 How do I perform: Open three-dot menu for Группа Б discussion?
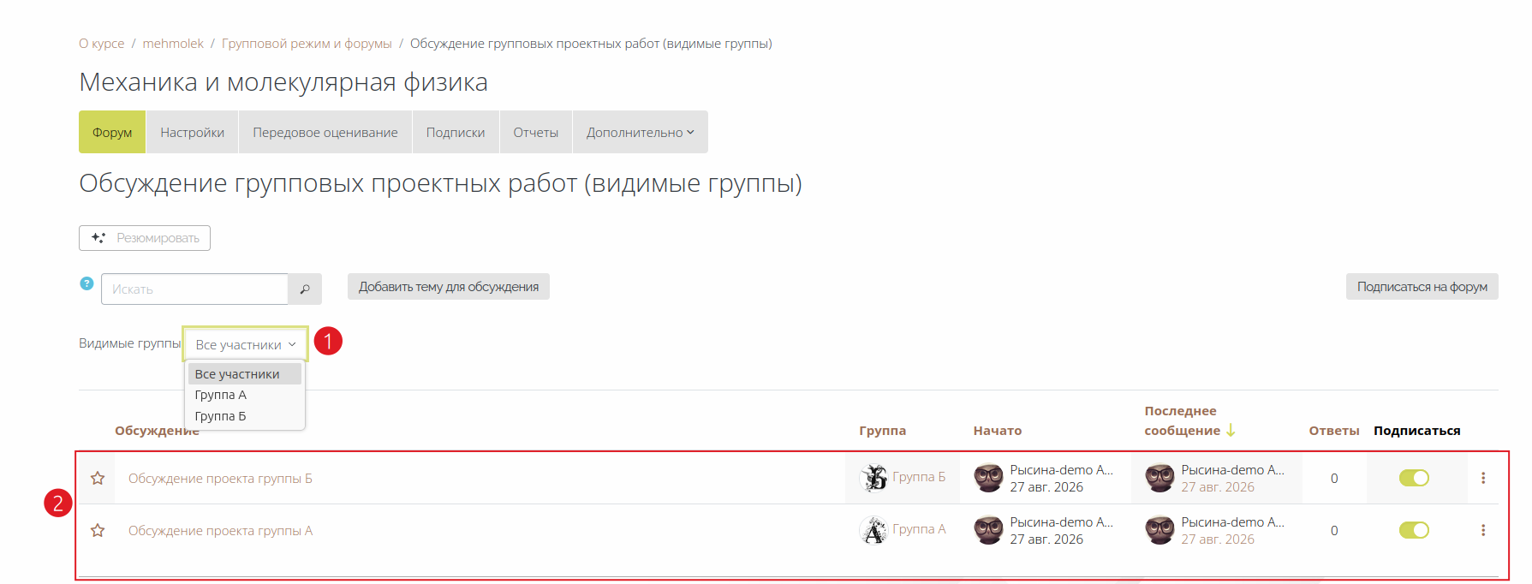pyautogui.click(x=1483, y=478)
